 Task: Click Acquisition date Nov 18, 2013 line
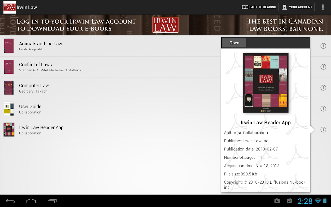pos(251,166)
